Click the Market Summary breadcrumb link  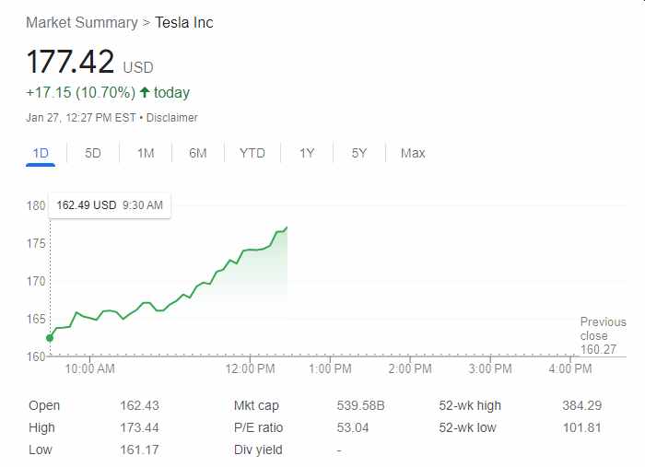pos(81,22)
